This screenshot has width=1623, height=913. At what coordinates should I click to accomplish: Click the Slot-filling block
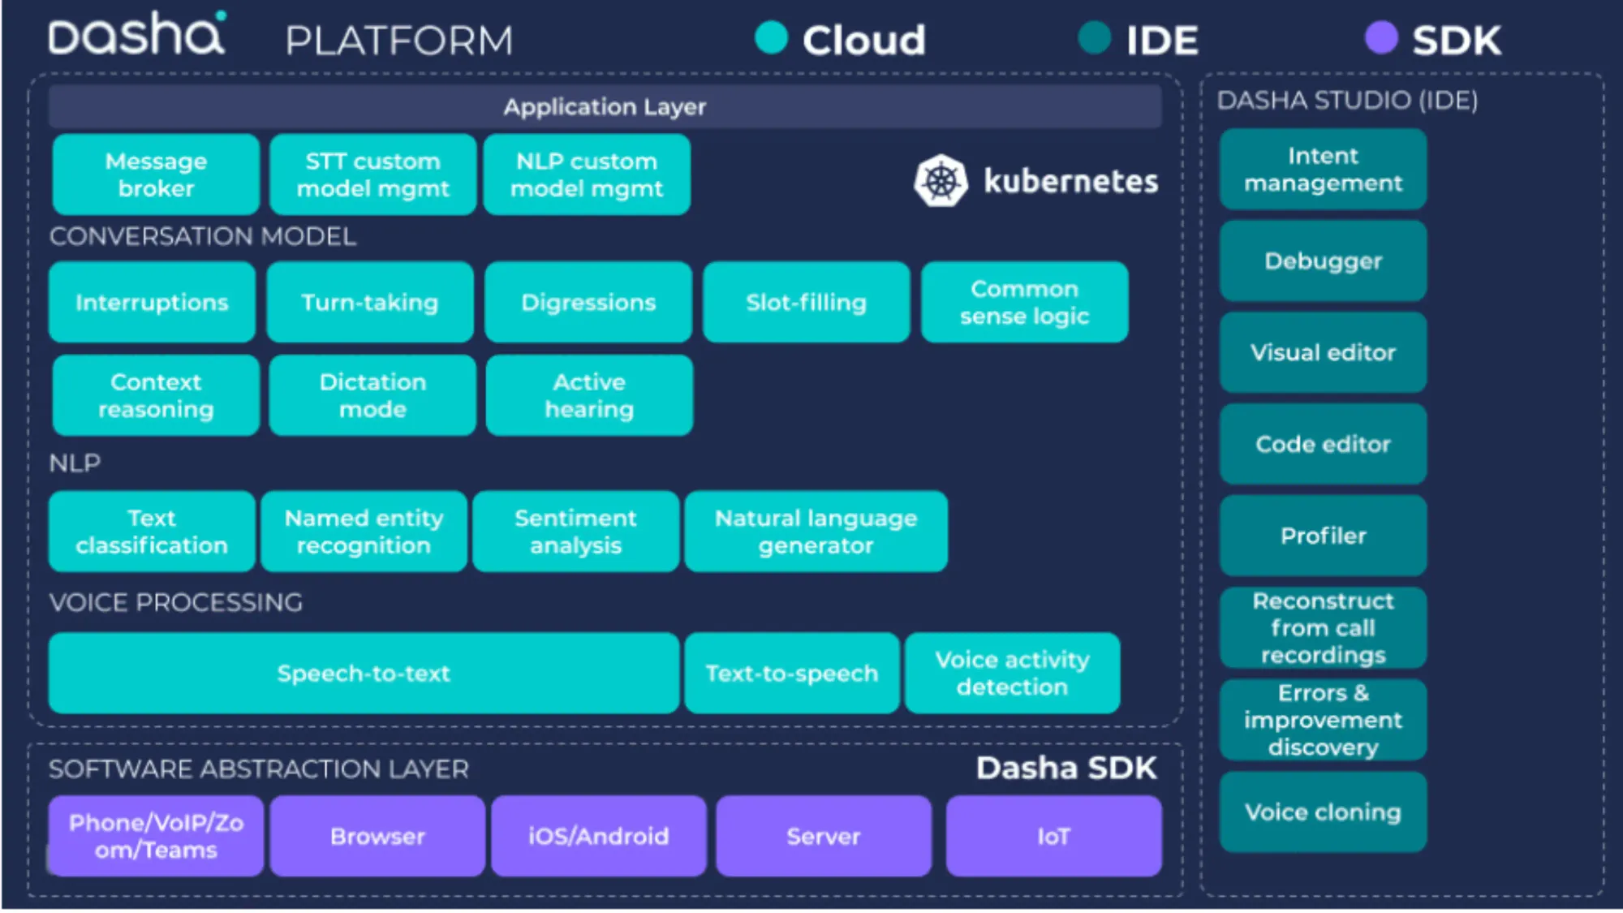806,302
